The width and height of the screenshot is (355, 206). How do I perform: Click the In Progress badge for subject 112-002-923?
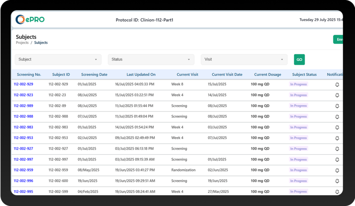(298, 95)
